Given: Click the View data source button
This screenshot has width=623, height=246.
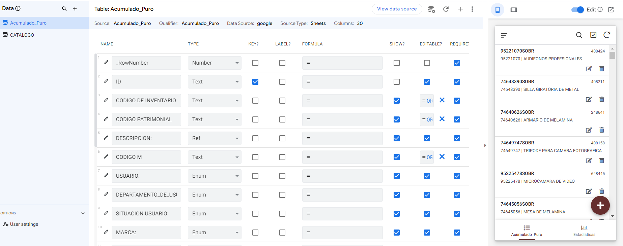Looking at the screenshot, I should 397,9.
